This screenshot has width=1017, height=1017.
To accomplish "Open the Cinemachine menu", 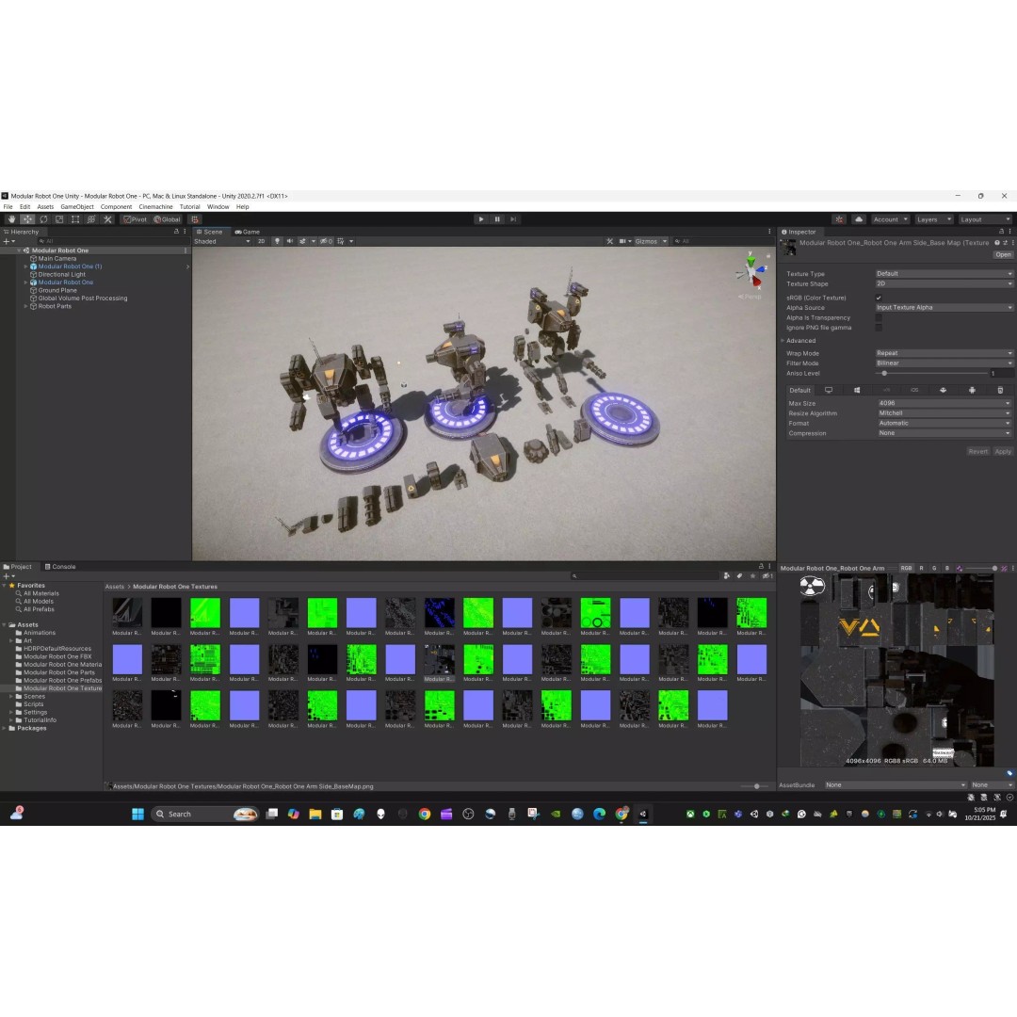I will [155, 207].
